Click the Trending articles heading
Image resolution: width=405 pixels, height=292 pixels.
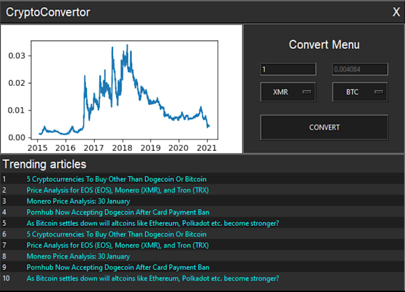point(45,164)
